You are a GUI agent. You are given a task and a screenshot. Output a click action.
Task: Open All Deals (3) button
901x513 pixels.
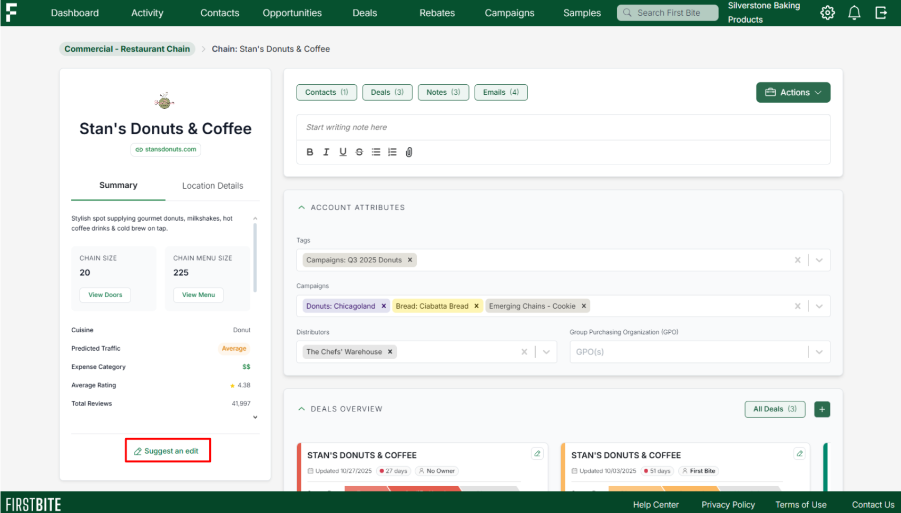click(x=775, y=409)
